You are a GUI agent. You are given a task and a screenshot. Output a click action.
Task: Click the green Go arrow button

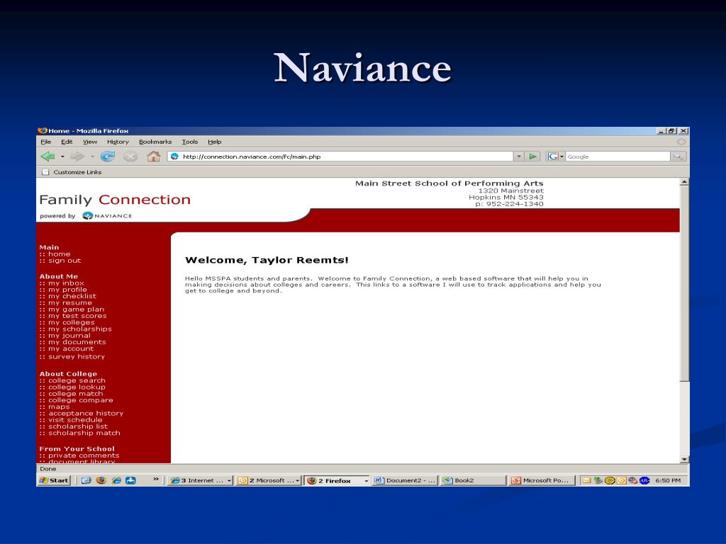(x=533, y=157)
